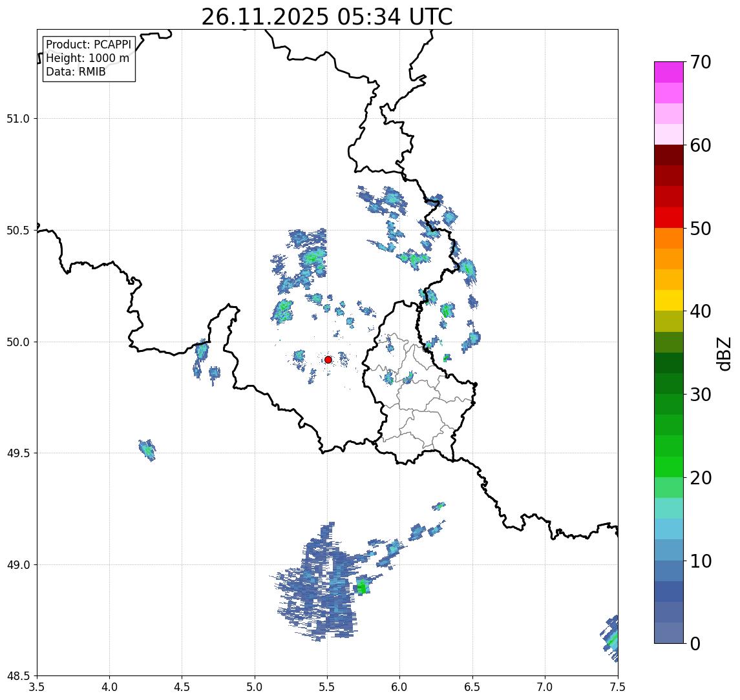This screenshot has height=700, width=740.
Task: Click the longitude axis label 6.5
Action: 472,687
